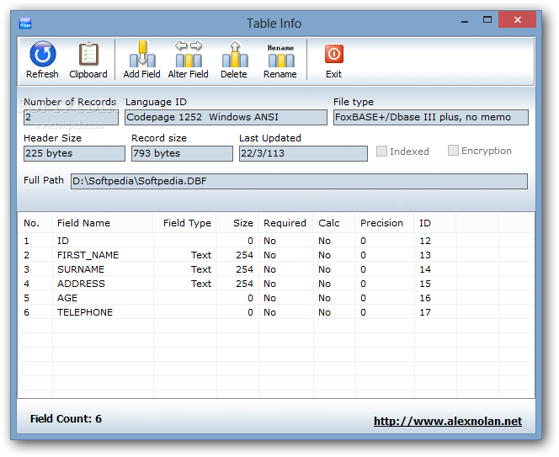Select the Header Size field
559x457 pixels.
74,153
